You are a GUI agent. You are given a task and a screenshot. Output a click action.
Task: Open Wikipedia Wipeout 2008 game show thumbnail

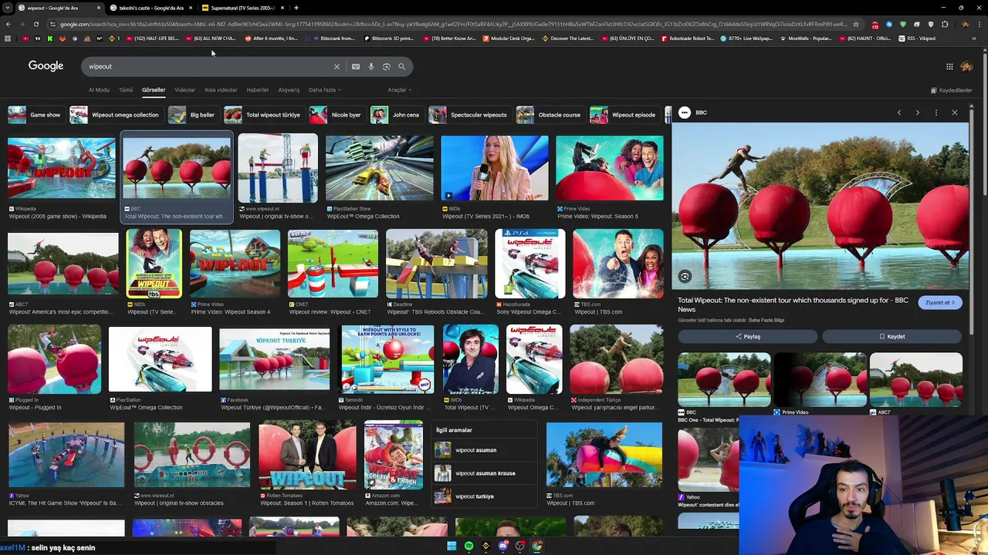[61, 168]
